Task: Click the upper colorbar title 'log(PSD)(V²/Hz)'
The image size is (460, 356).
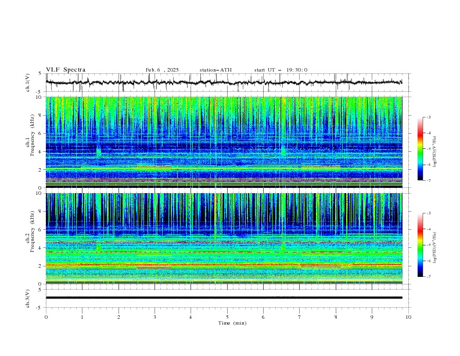Action: pos(435,152)
